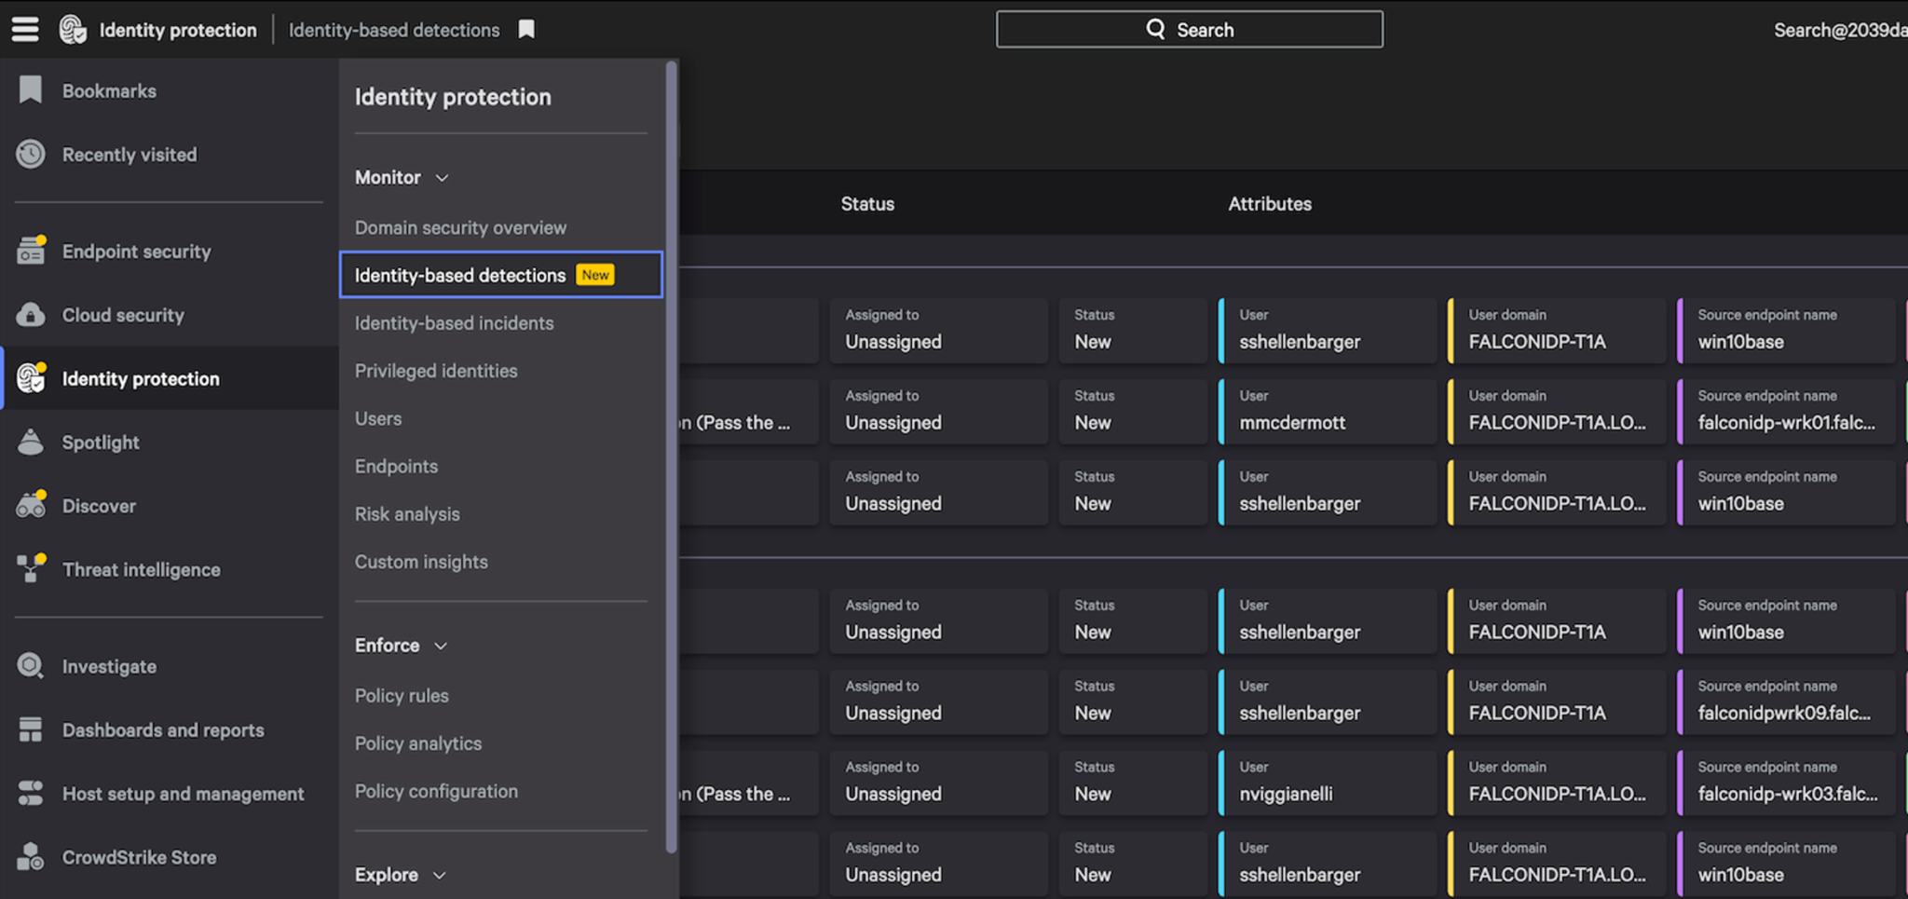
Task: Toggle the hamburger navigation menu
Action: point(24,28)
